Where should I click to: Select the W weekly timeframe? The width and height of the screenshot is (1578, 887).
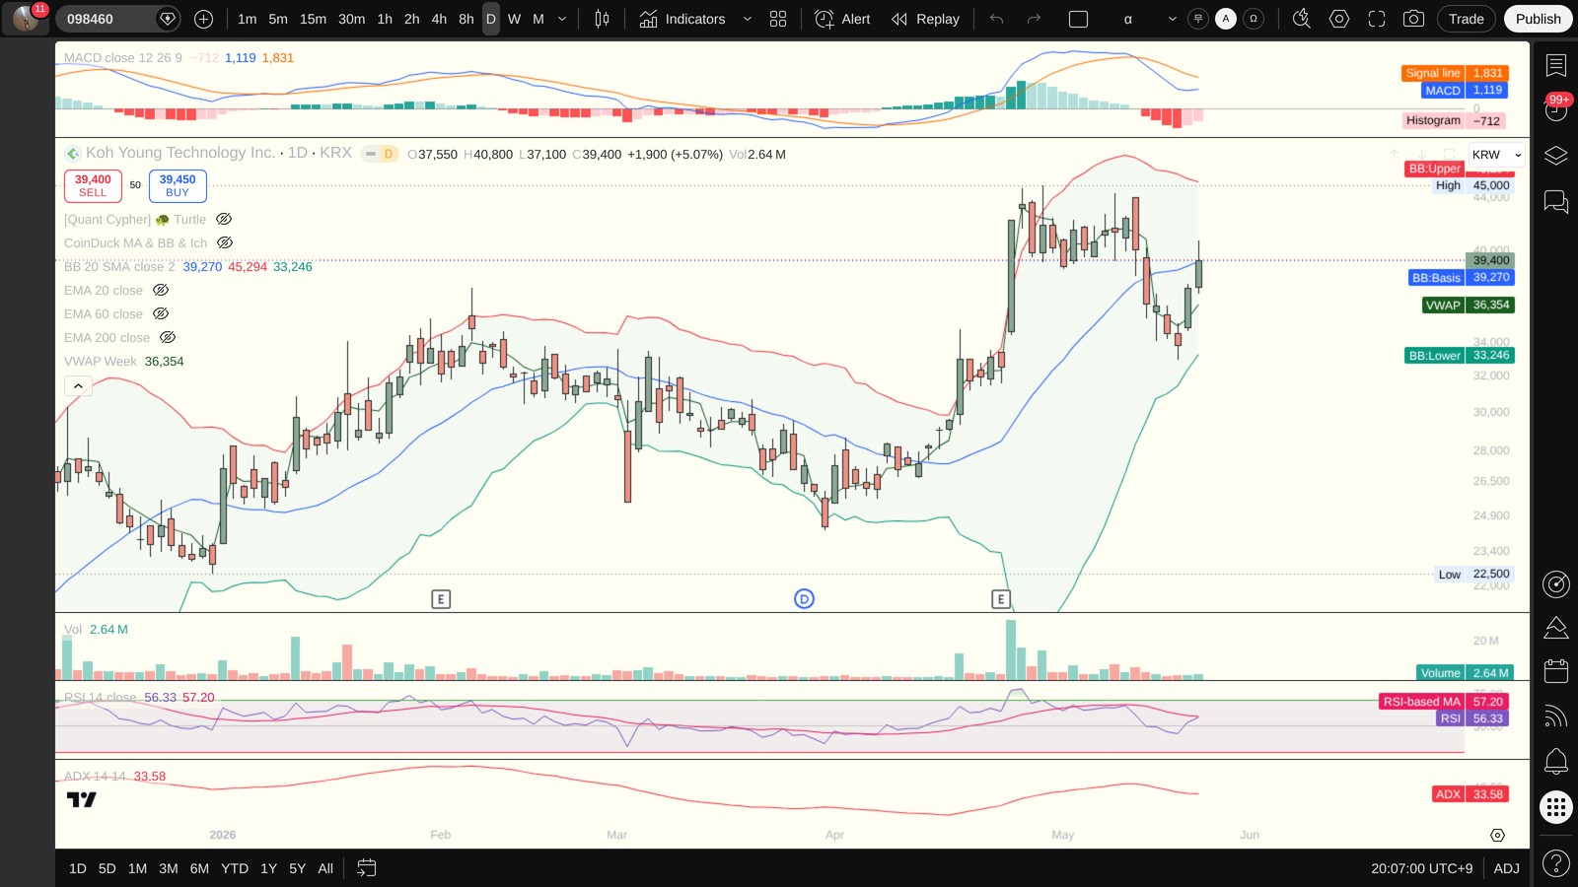pyautogui.click(x=514, y=19)
